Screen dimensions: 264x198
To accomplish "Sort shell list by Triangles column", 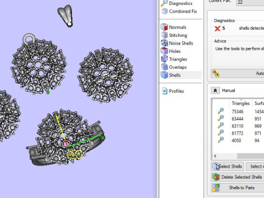I will pos(240,103).
